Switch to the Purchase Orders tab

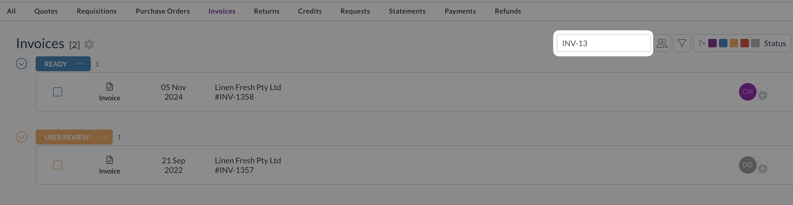[162, 11]
